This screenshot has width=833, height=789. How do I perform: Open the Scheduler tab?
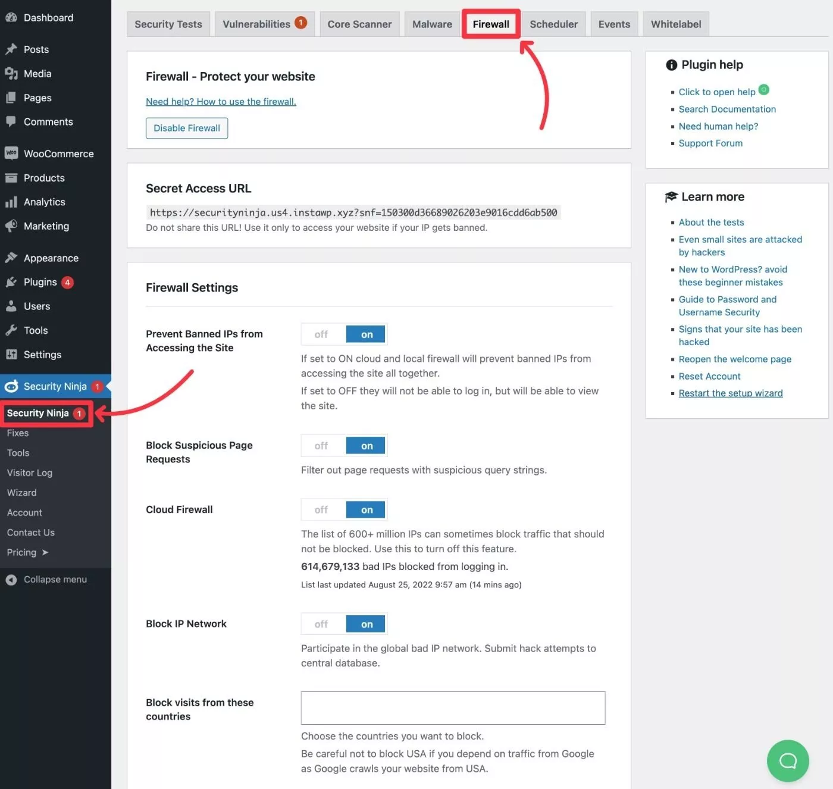554,24
